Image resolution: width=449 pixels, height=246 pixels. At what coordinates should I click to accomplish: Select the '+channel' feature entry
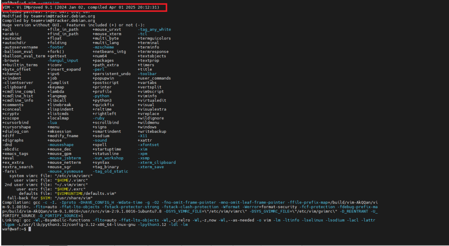(12, 74)
